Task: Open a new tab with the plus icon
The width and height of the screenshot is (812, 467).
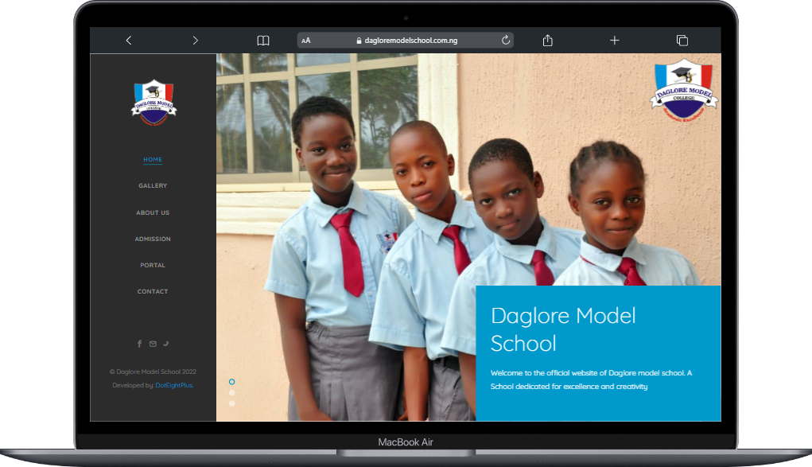Action: coord(614,41)
